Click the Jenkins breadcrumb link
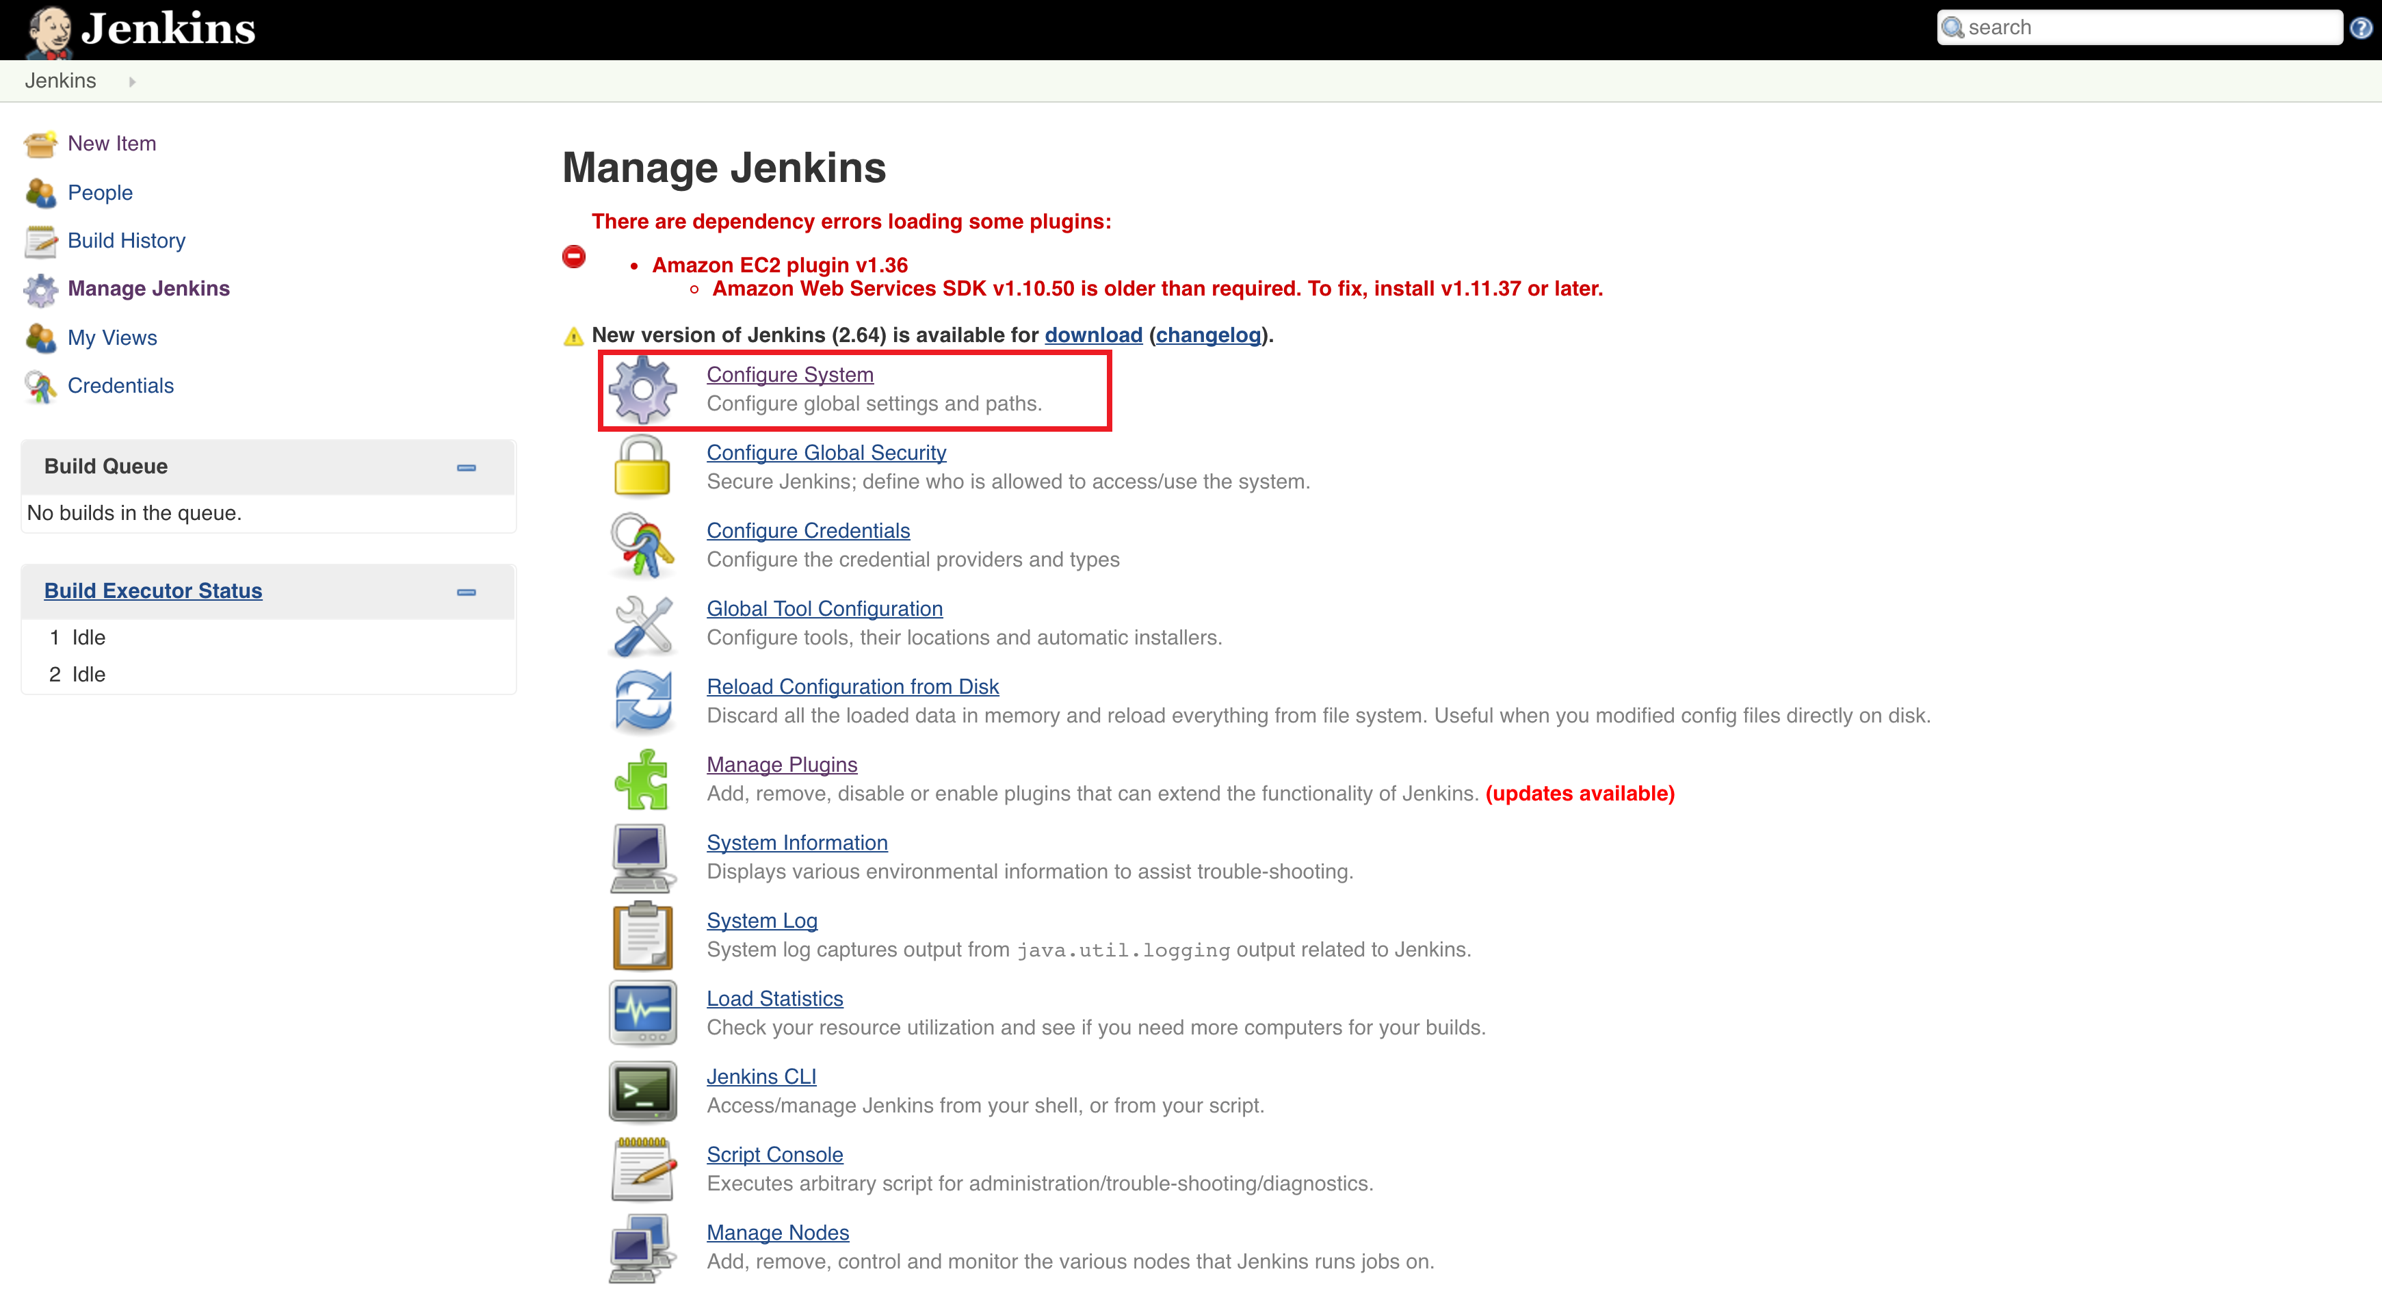This screenshot has height=1289, width=2382. click(61, 81)
